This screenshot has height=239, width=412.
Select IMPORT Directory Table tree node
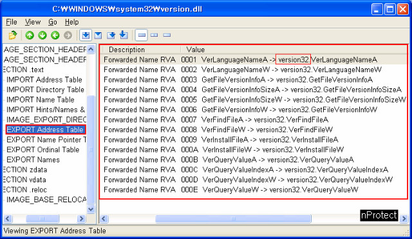pos(45,90)
